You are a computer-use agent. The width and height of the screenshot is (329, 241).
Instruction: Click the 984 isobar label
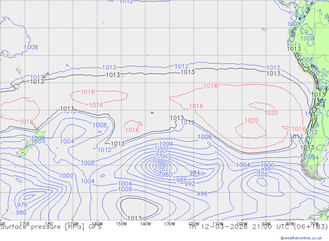[x=195, y=173]
